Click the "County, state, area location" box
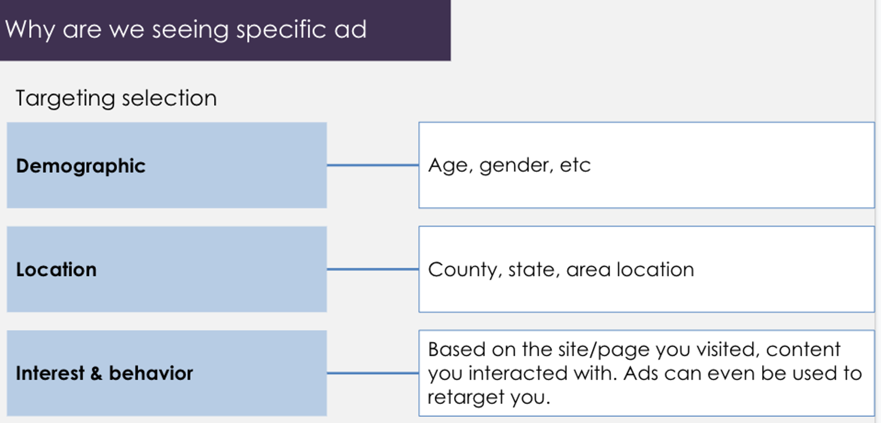Viewport: 881px width, 423px height. [647, 269]
